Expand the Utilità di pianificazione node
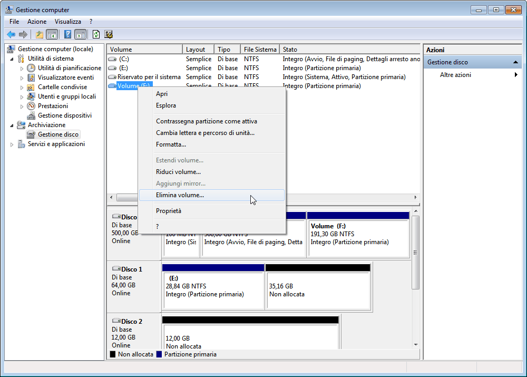This screenshot has width=527, height=377. 22,68
